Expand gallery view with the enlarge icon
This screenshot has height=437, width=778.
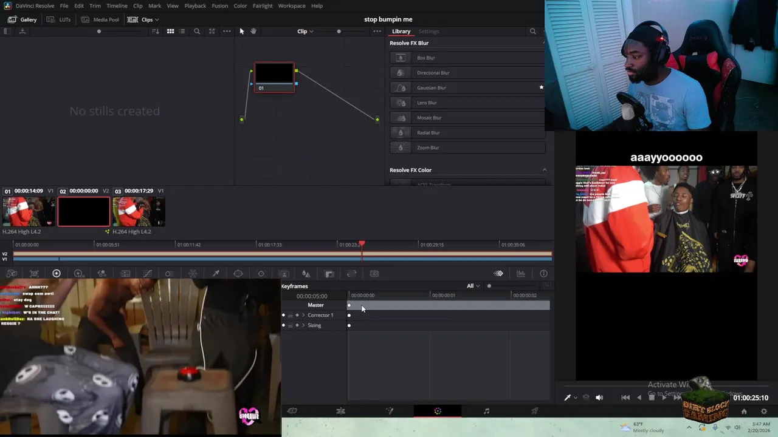pos(212,31)
